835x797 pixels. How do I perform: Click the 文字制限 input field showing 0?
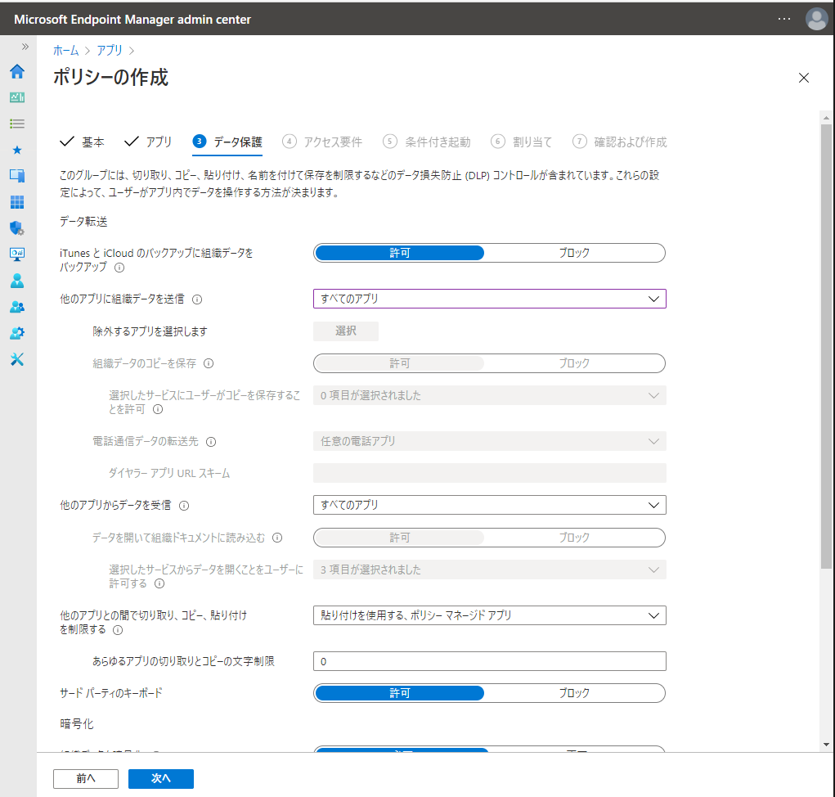pos(489,661)
